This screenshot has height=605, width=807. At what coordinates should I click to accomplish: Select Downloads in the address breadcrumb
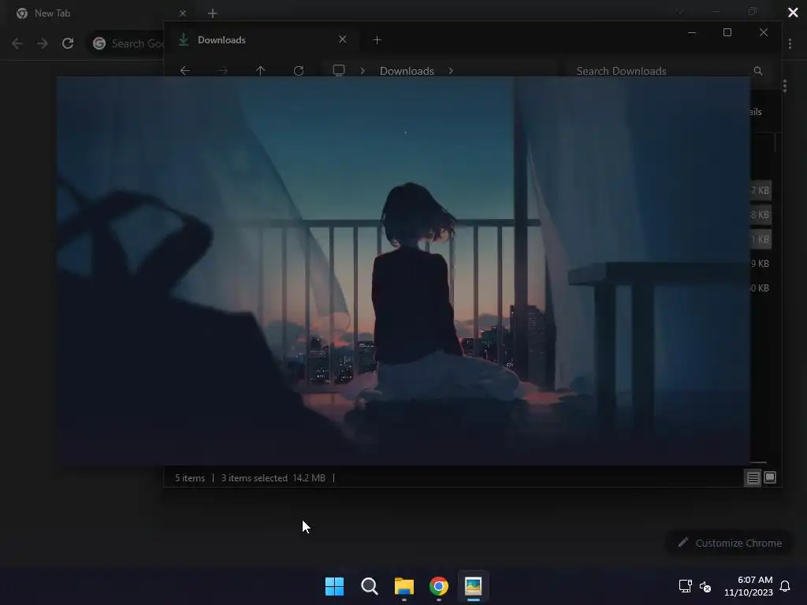pyautogui.click(x=407, y=71)
